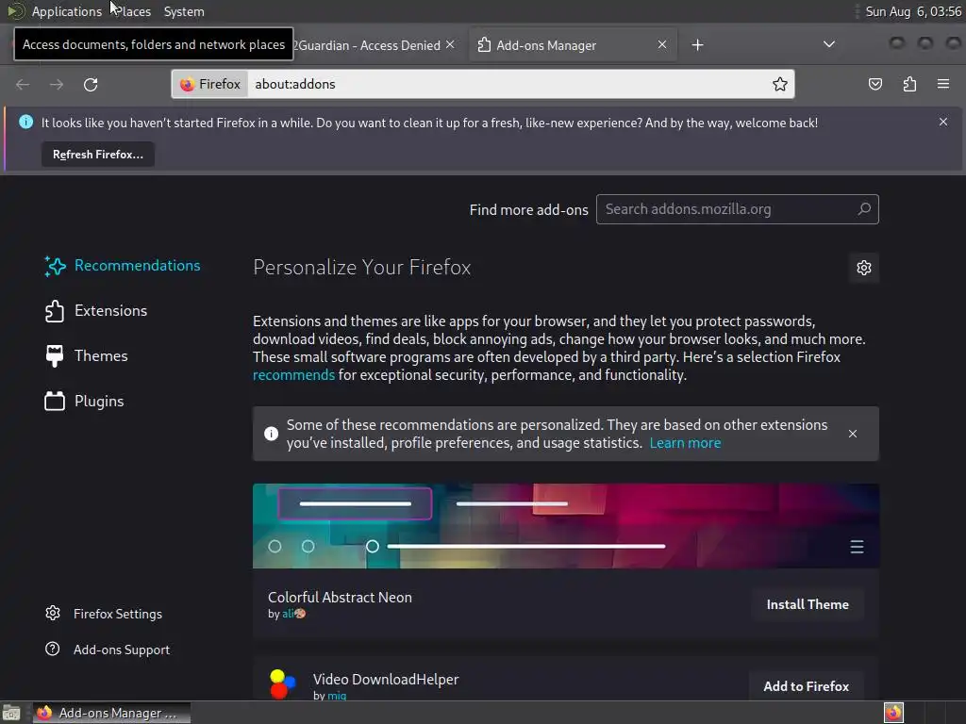Click the Refresh Firefox... button
Screen dimensions: 966x724
point(98,155)
